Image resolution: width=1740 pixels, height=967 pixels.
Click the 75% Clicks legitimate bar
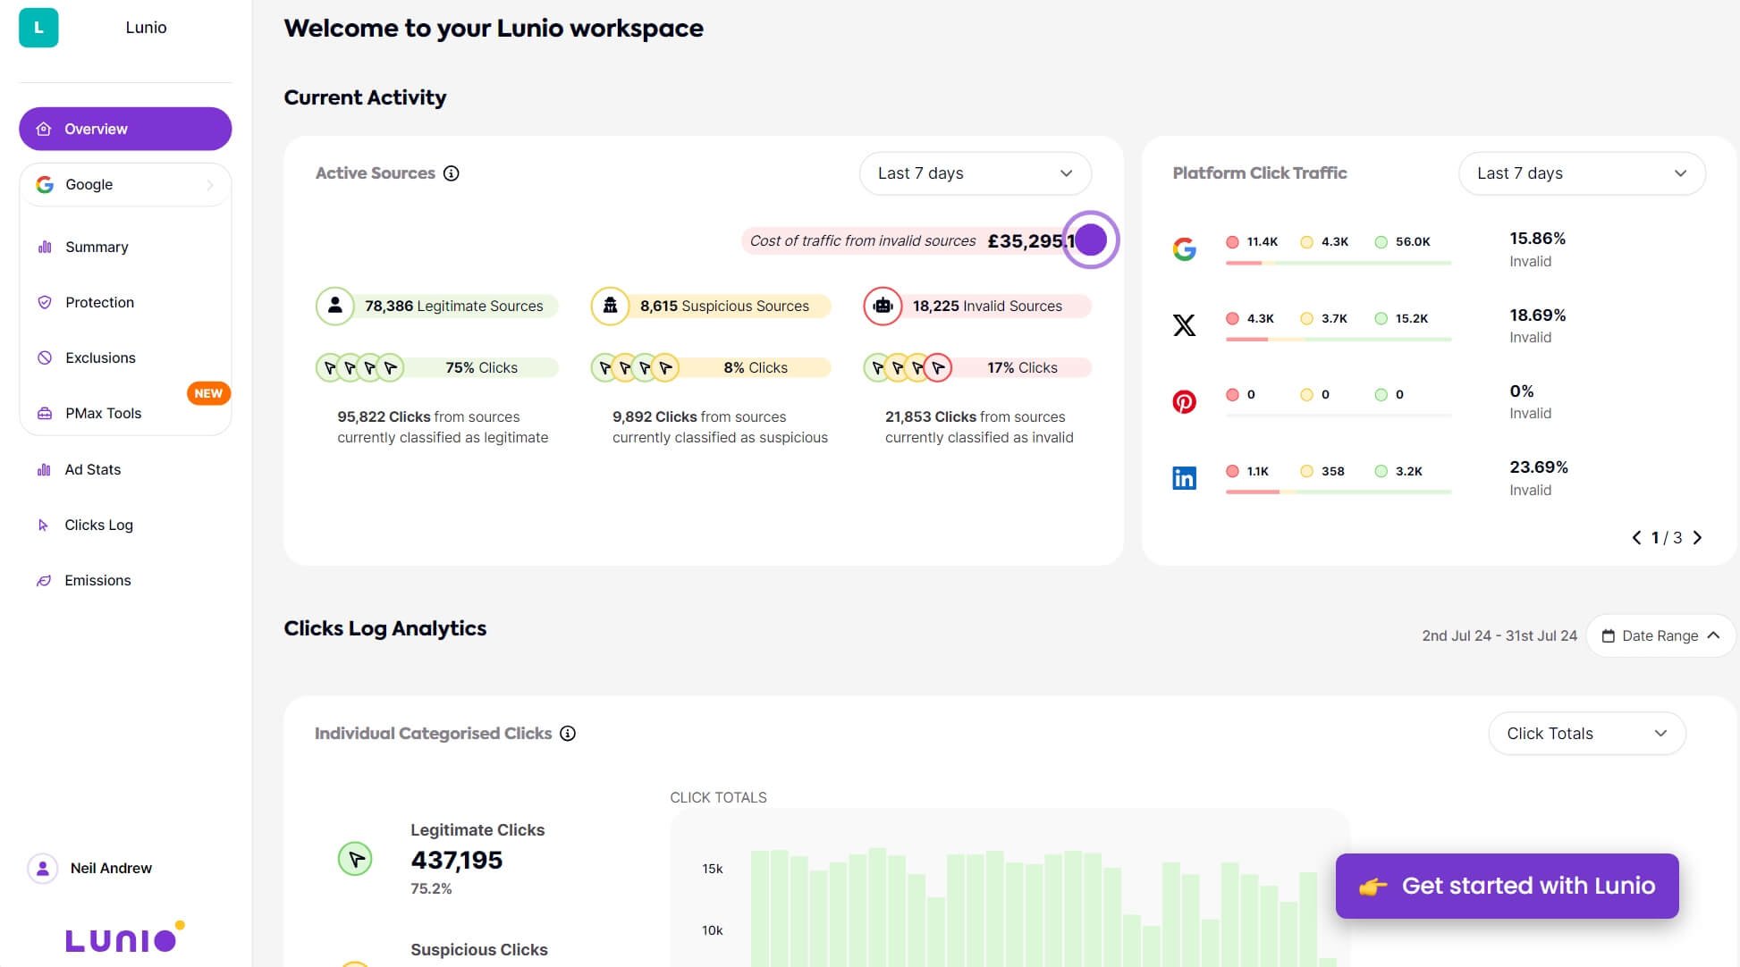(x=437, y=367)
